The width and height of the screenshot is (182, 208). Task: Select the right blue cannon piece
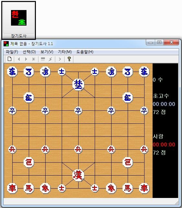128,98
